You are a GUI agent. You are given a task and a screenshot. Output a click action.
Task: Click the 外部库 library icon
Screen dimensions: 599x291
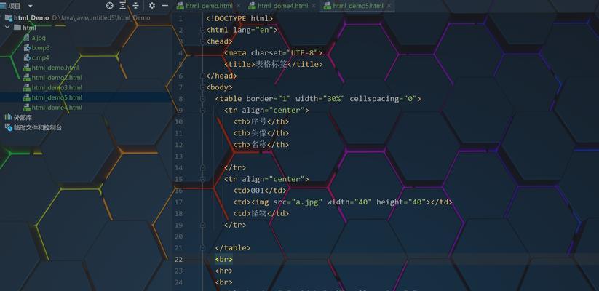(x=8, y=118)
